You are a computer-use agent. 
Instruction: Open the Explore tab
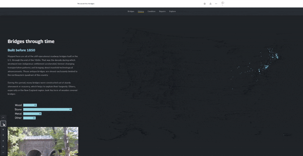click(172, 11)
